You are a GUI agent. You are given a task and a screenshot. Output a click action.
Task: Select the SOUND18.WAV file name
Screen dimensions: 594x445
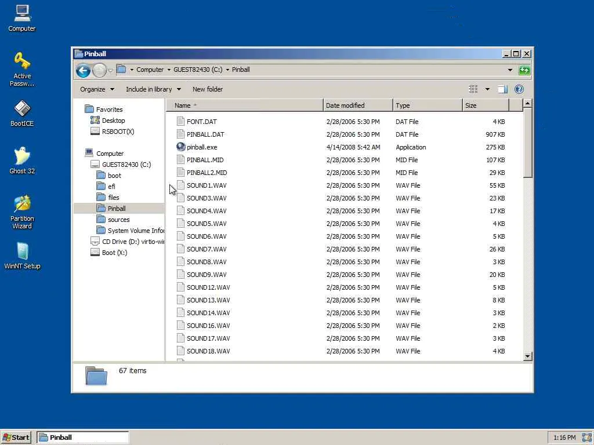[208, 351]
